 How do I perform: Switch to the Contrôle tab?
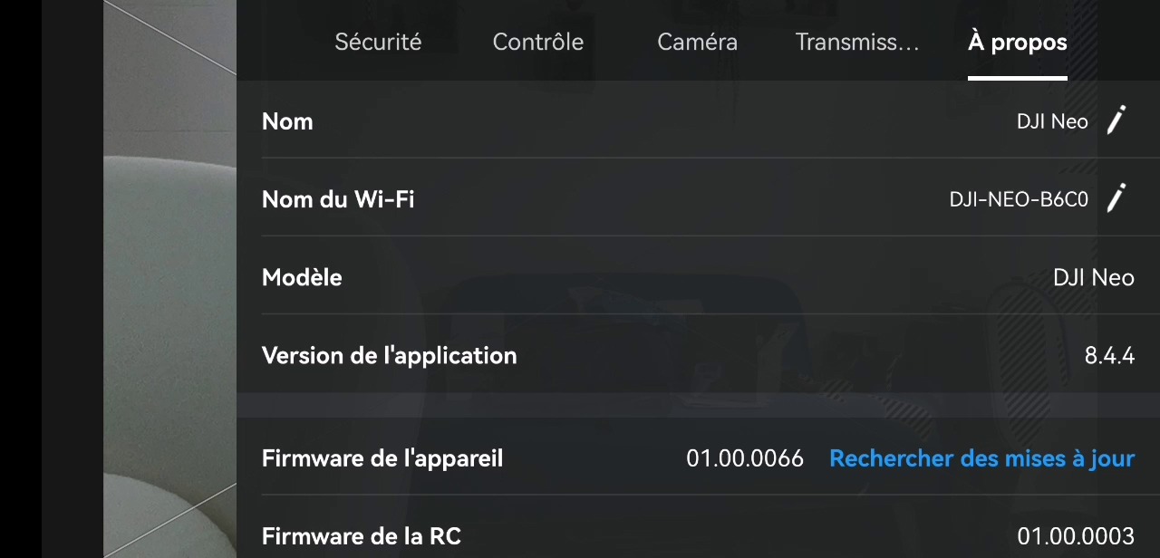click(537, 42)
